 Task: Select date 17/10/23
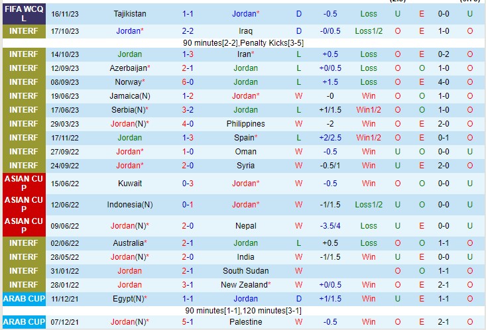click(65, 31)
